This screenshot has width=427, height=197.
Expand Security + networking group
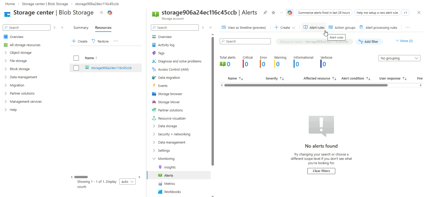174,134
